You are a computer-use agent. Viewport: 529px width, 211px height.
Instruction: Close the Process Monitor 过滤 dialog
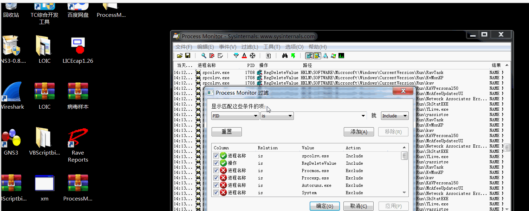pyautogui.click(x=403, y=91)
